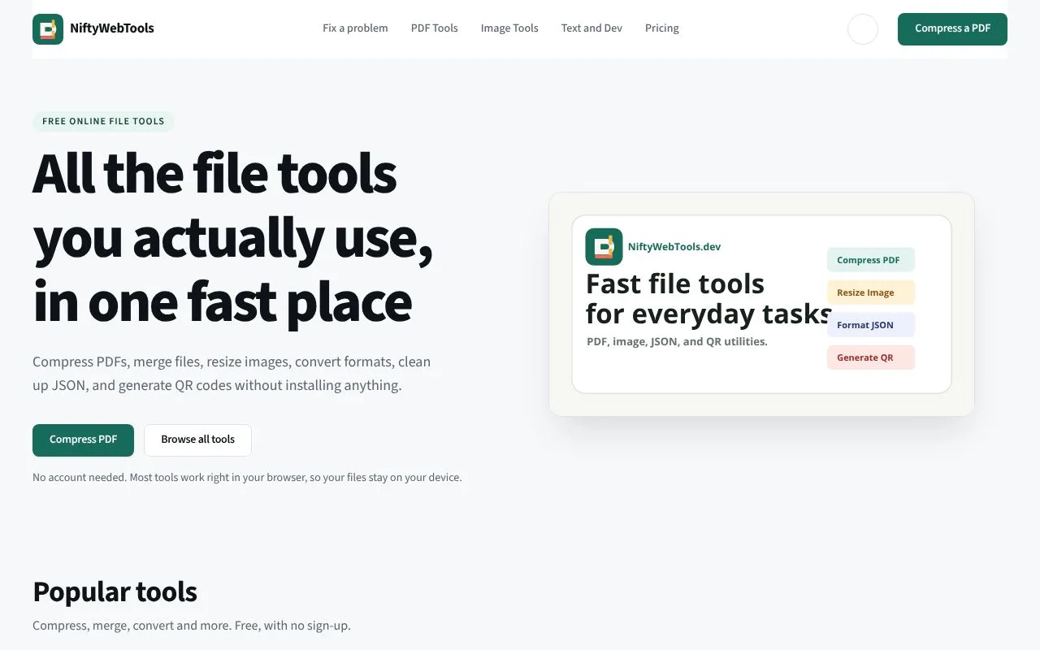Go to the Pricing page
This screenshot has height=650, width=1040.
coord(662,28)
